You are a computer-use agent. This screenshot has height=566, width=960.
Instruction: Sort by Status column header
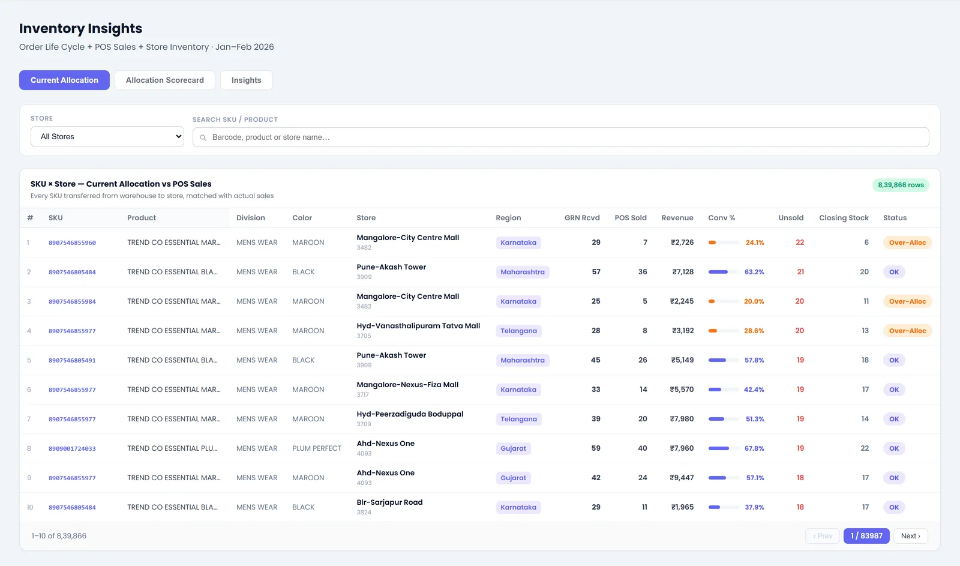tap(895, 218)
